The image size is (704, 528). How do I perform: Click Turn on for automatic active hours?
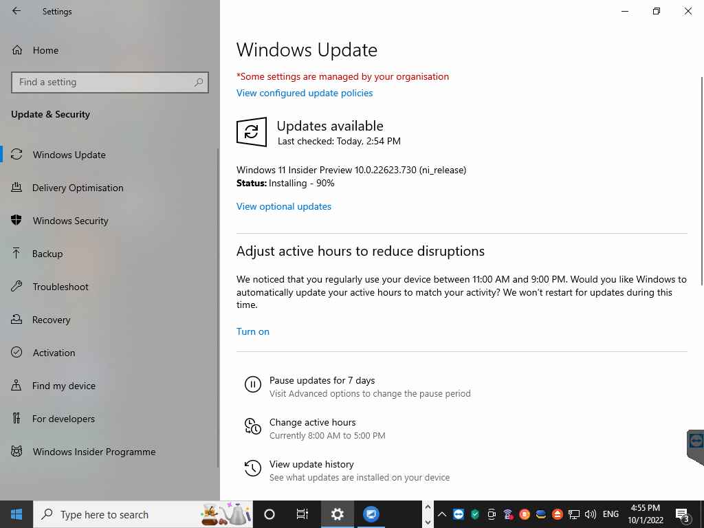coord(253,331)
